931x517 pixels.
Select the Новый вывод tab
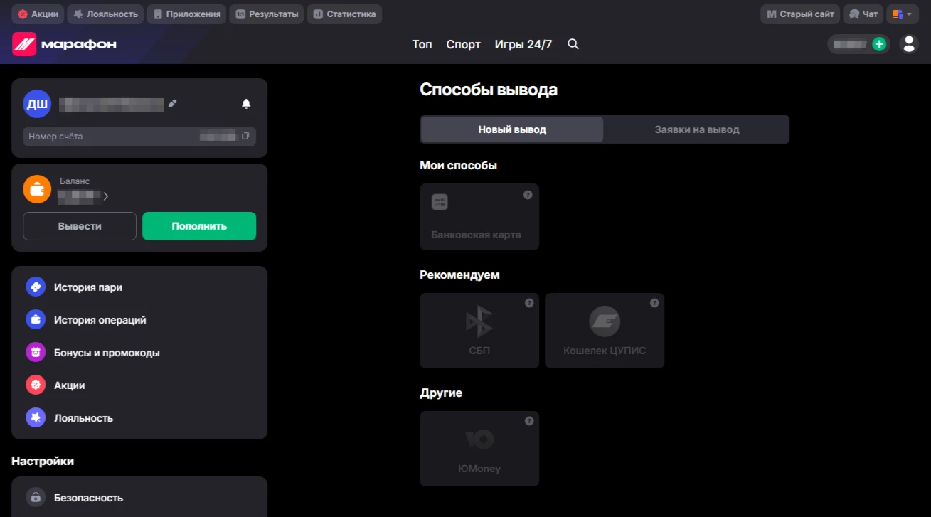click(x=512, y=129)
